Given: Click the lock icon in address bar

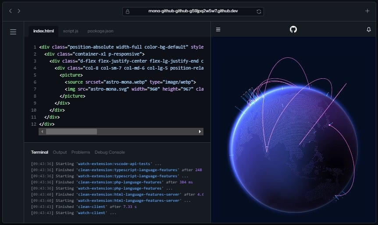Looking at the screenshot, I should [128, 11].
